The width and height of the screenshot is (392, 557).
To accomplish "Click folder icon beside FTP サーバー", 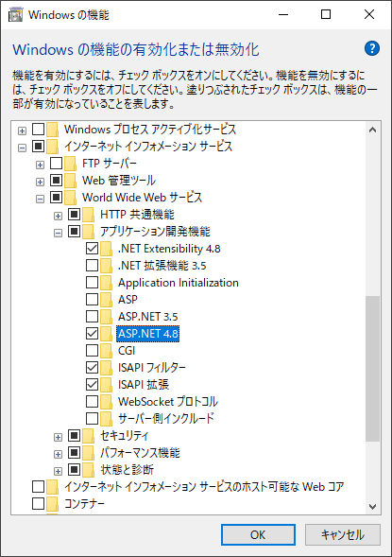I will click(70, 164).
